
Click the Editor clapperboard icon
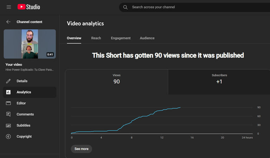[8, 103]
